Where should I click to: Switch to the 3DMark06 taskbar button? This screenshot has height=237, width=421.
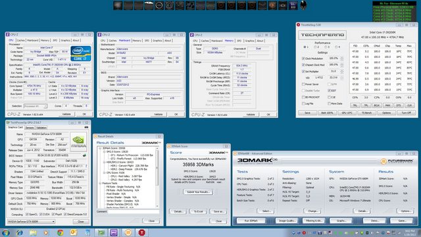[128, 232]
